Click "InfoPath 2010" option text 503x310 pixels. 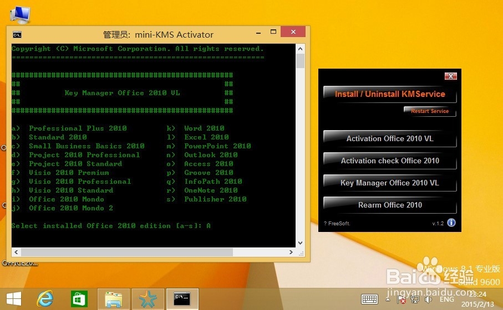214,181
